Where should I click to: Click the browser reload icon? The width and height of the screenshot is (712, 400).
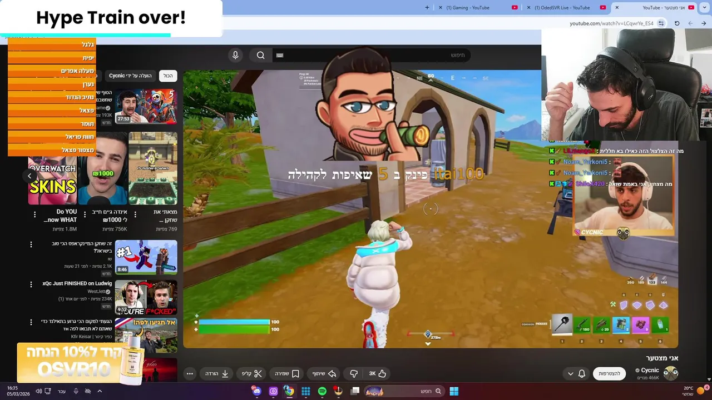677,23
